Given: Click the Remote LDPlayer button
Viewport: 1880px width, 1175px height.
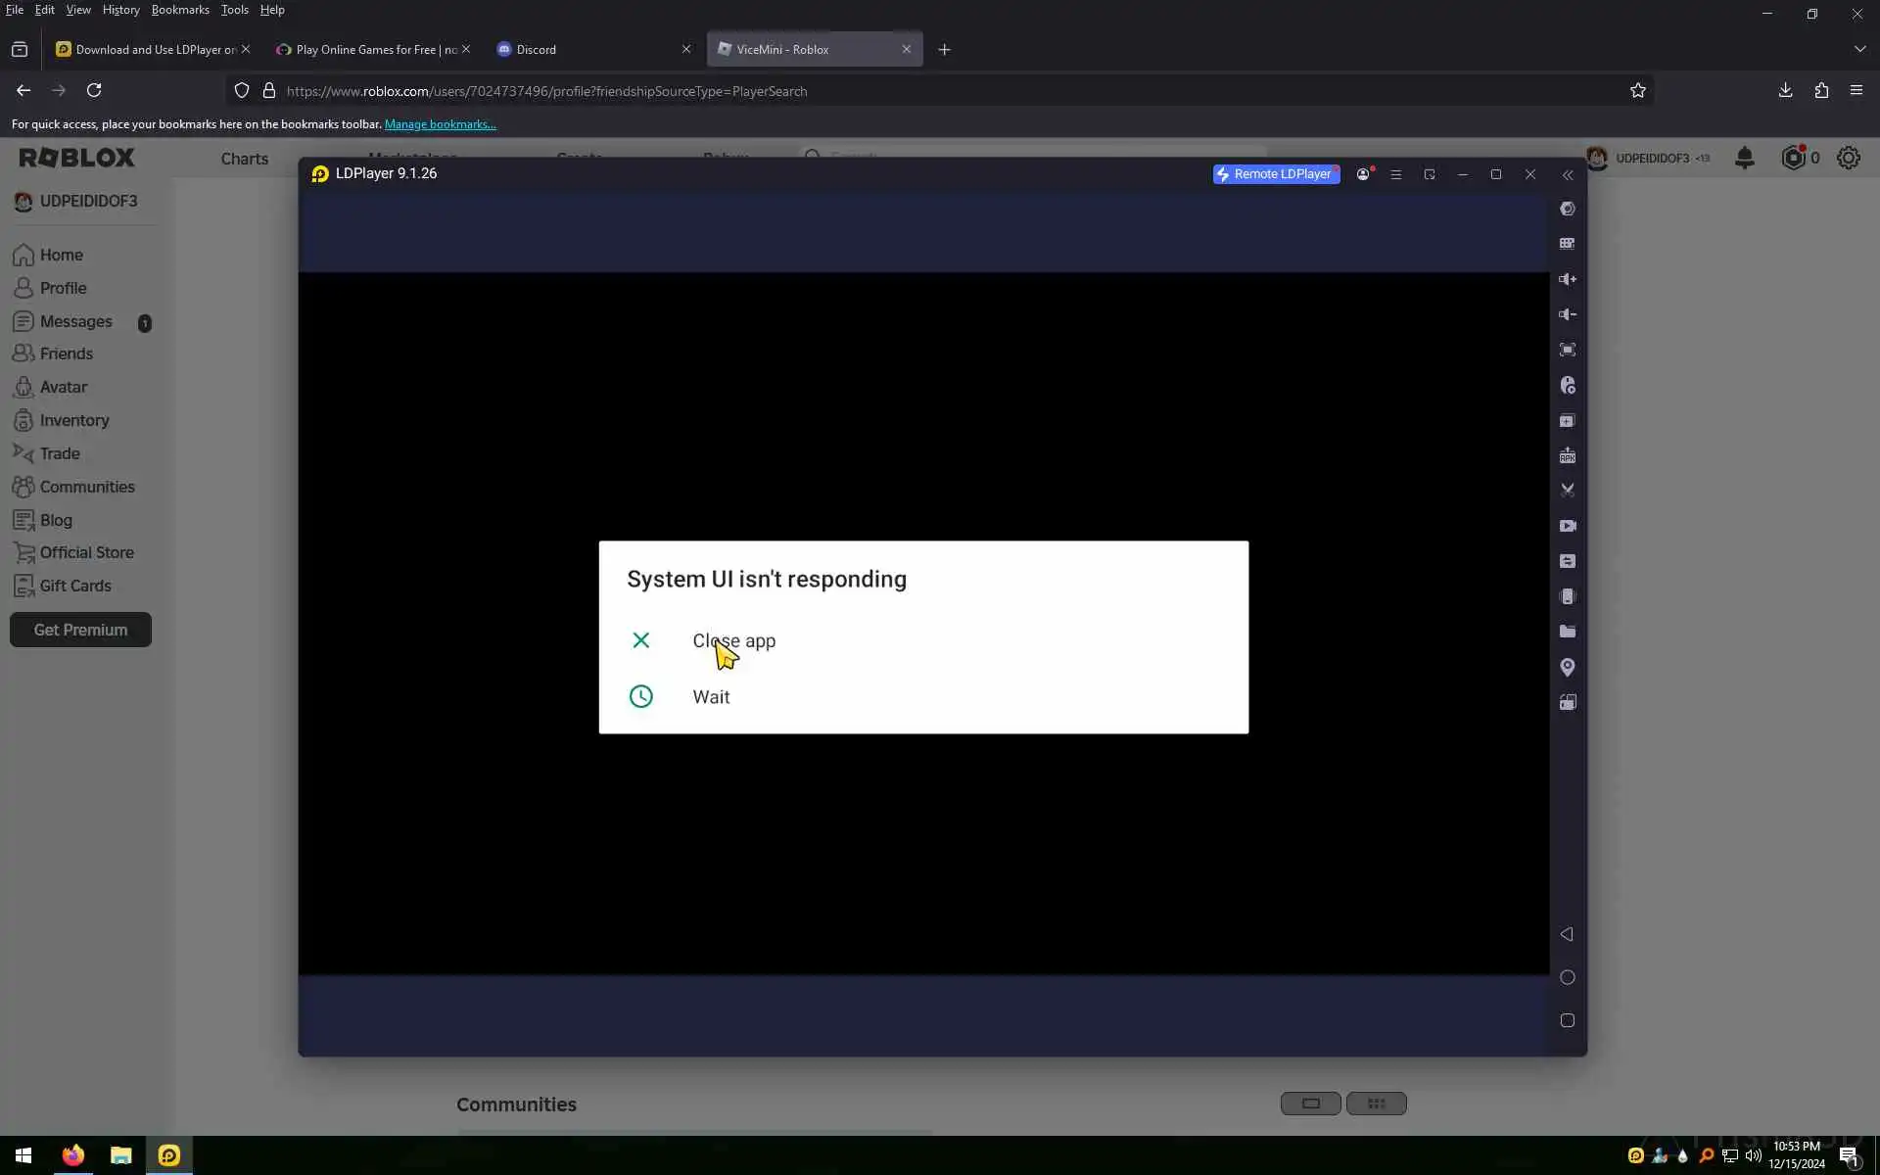Looking at the screenshot, I should point(1276,174).
